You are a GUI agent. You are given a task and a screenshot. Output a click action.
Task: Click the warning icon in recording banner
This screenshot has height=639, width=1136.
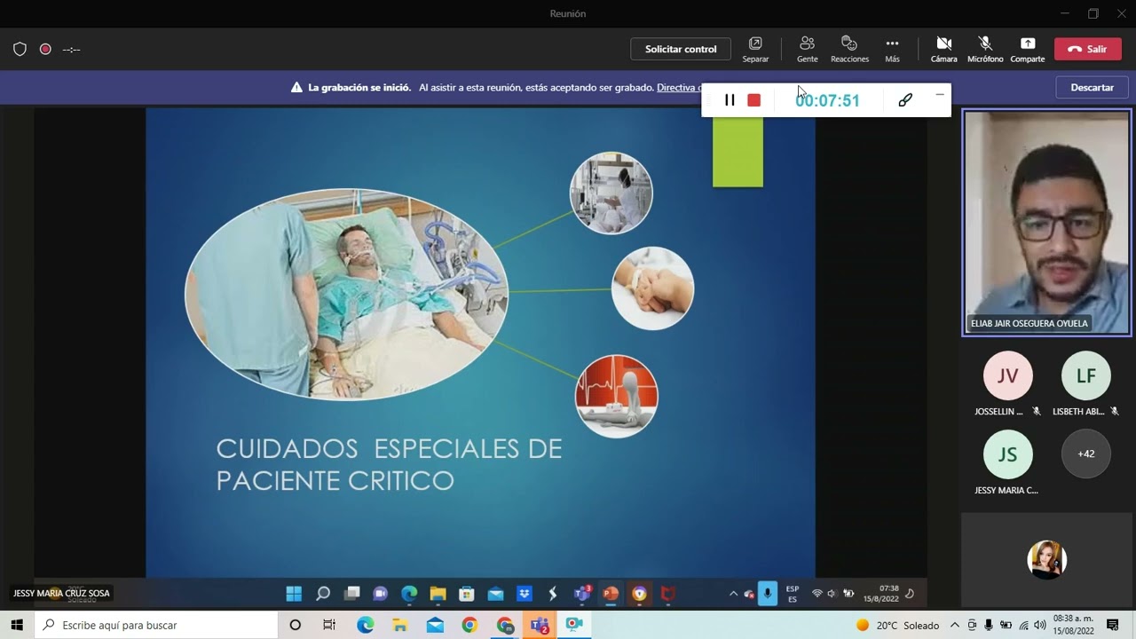[296, 88]
